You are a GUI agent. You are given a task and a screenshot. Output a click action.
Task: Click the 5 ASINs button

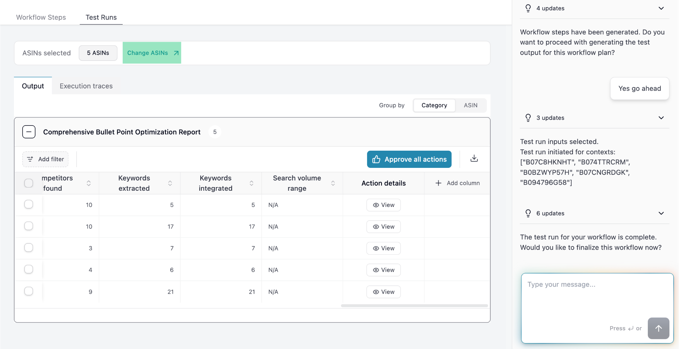(x=98, y=53)
